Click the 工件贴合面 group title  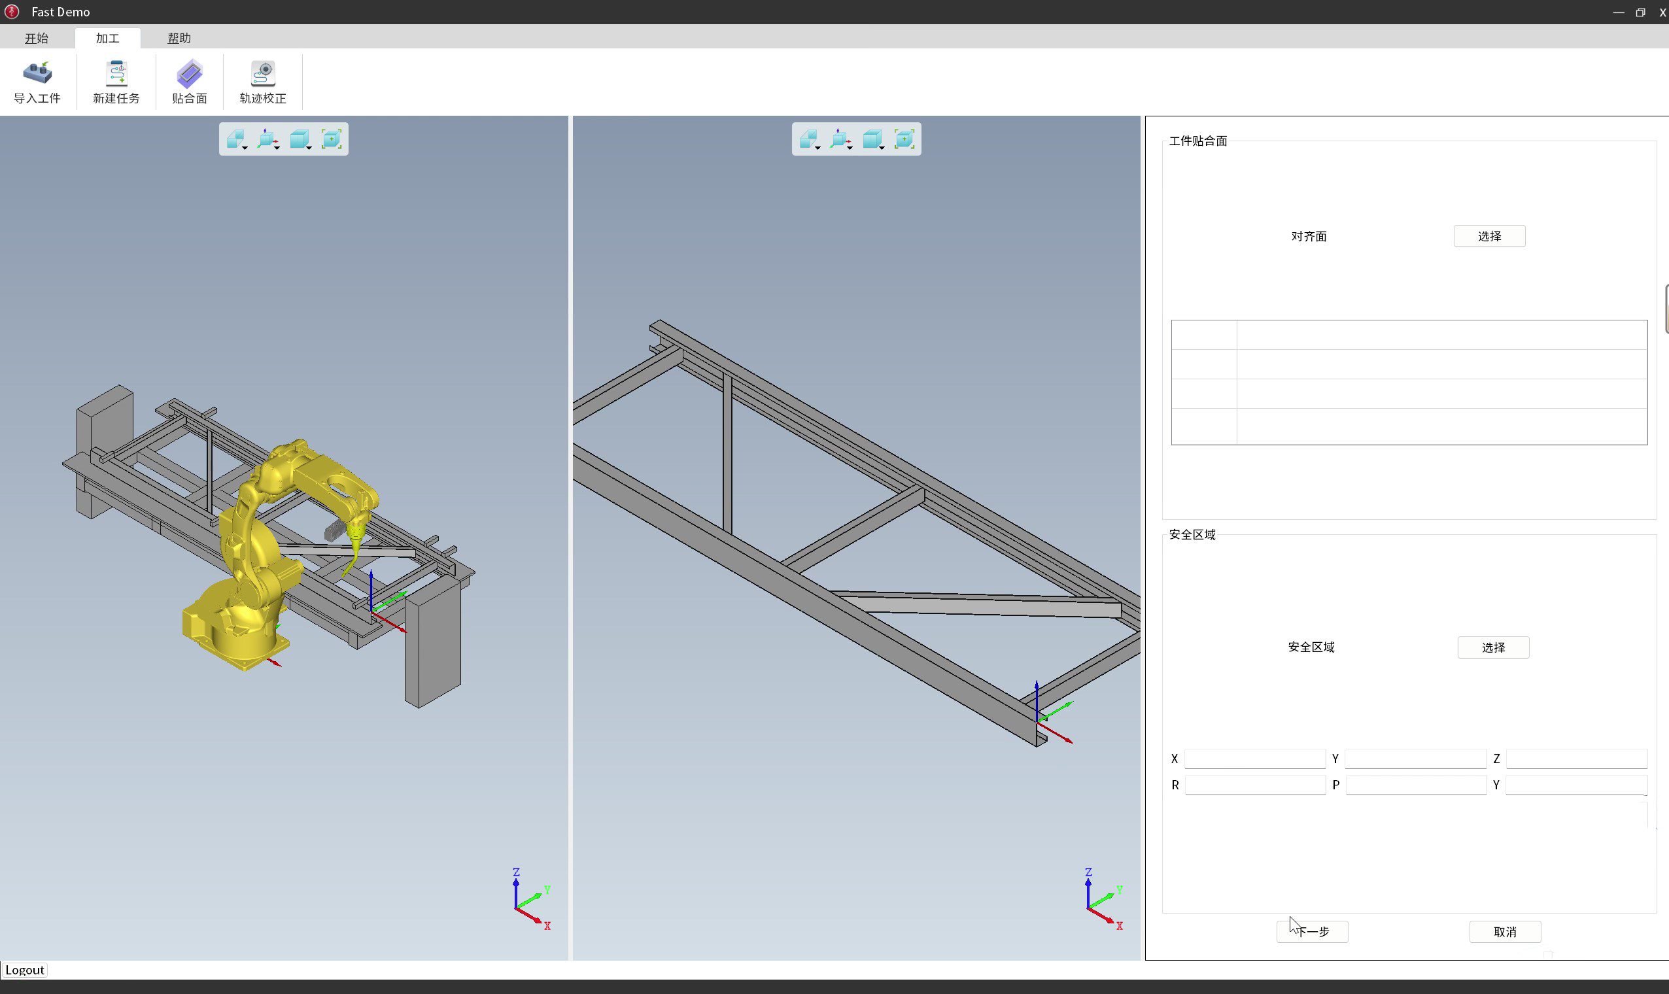click(1198, 141)
